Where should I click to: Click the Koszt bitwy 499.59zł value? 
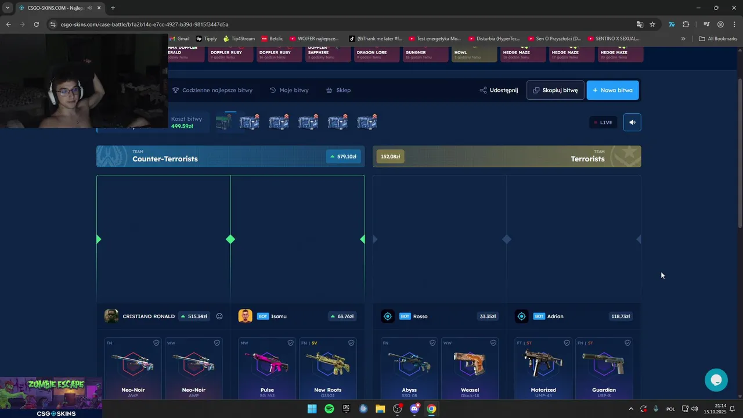pos(182,126)
